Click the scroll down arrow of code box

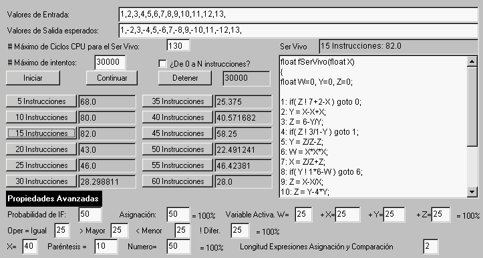[x=472, y=192]
